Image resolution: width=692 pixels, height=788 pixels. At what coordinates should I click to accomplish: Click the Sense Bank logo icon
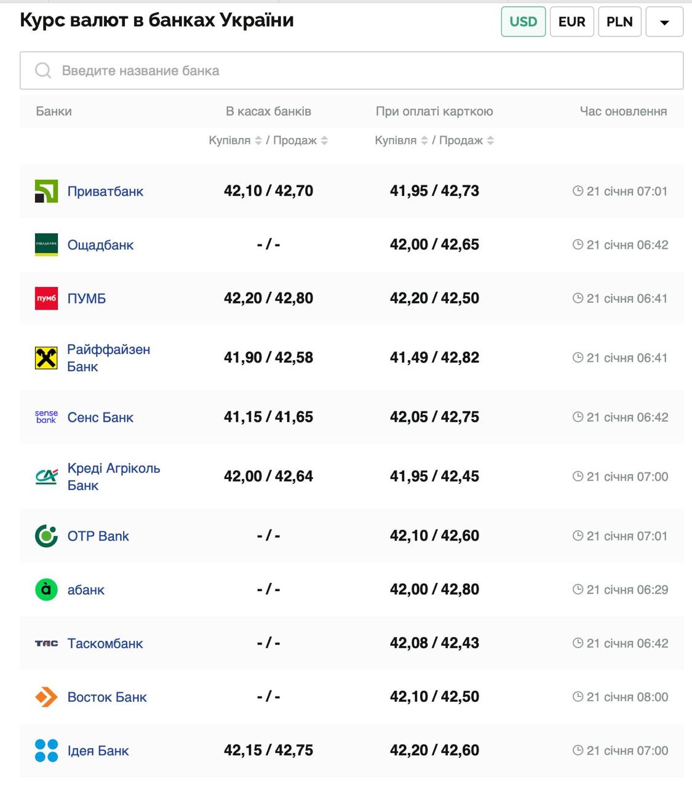[x=46, y=417]
